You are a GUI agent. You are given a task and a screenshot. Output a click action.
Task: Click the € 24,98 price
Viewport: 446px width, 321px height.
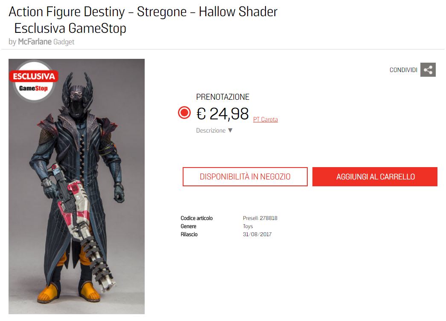pyautogui.click(x=222, y=114)
